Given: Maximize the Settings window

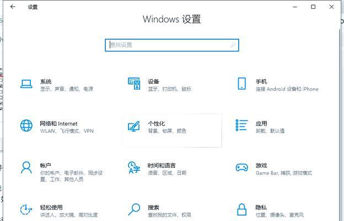Looking at the screenshot, I should point(313,7).
